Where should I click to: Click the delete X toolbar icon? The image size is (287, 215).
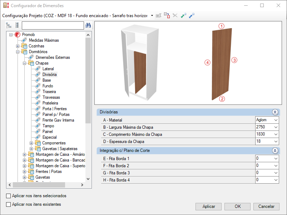tap(175, 16)
